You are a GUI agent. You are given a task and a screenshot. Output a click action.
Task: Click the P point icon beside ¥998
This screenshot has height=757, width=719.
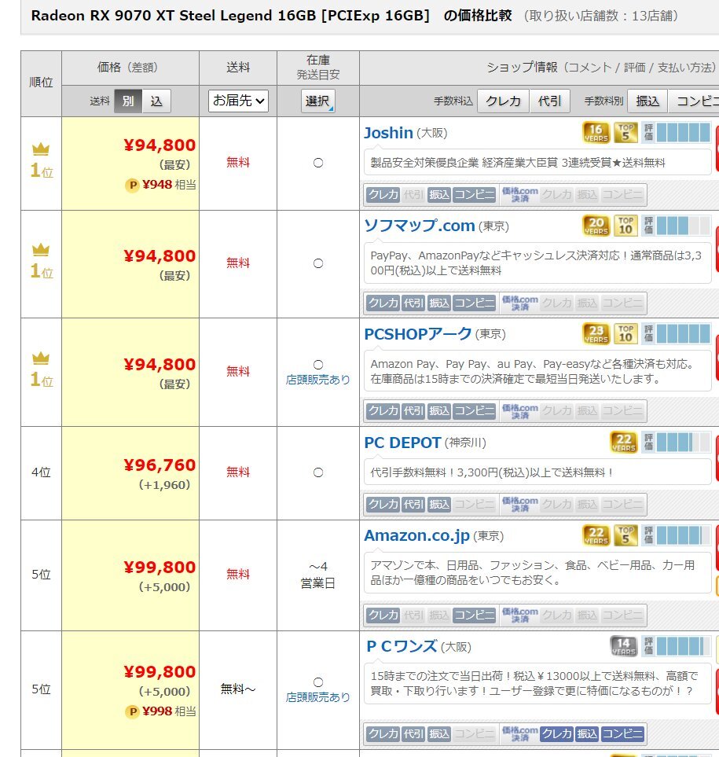[x=133, y=711]
